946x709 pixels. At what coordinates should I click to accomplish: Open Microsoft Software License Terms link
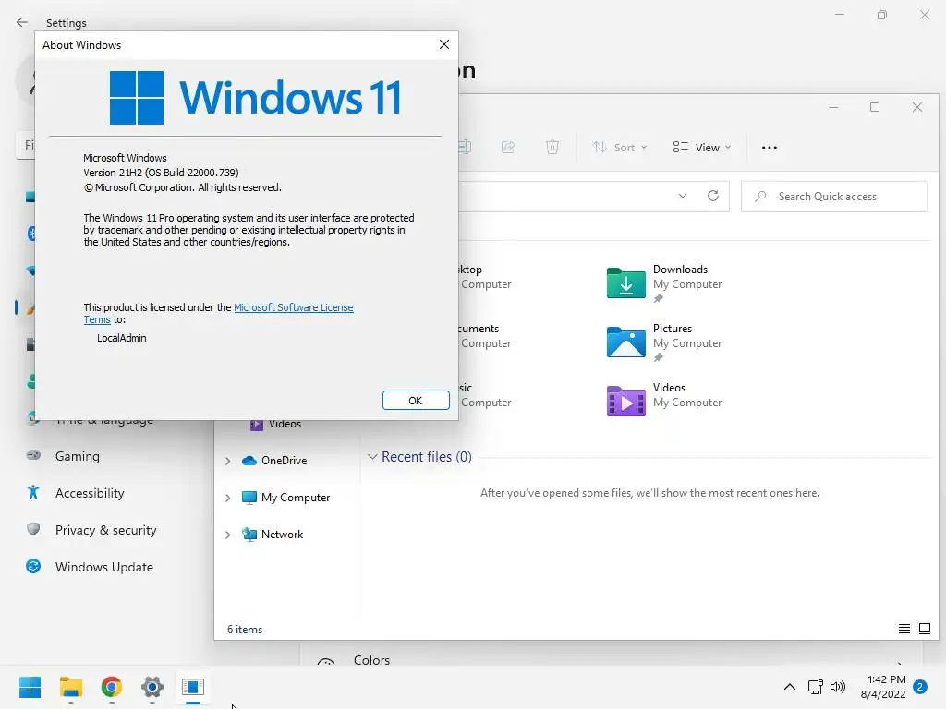click(x=293, y=307)
